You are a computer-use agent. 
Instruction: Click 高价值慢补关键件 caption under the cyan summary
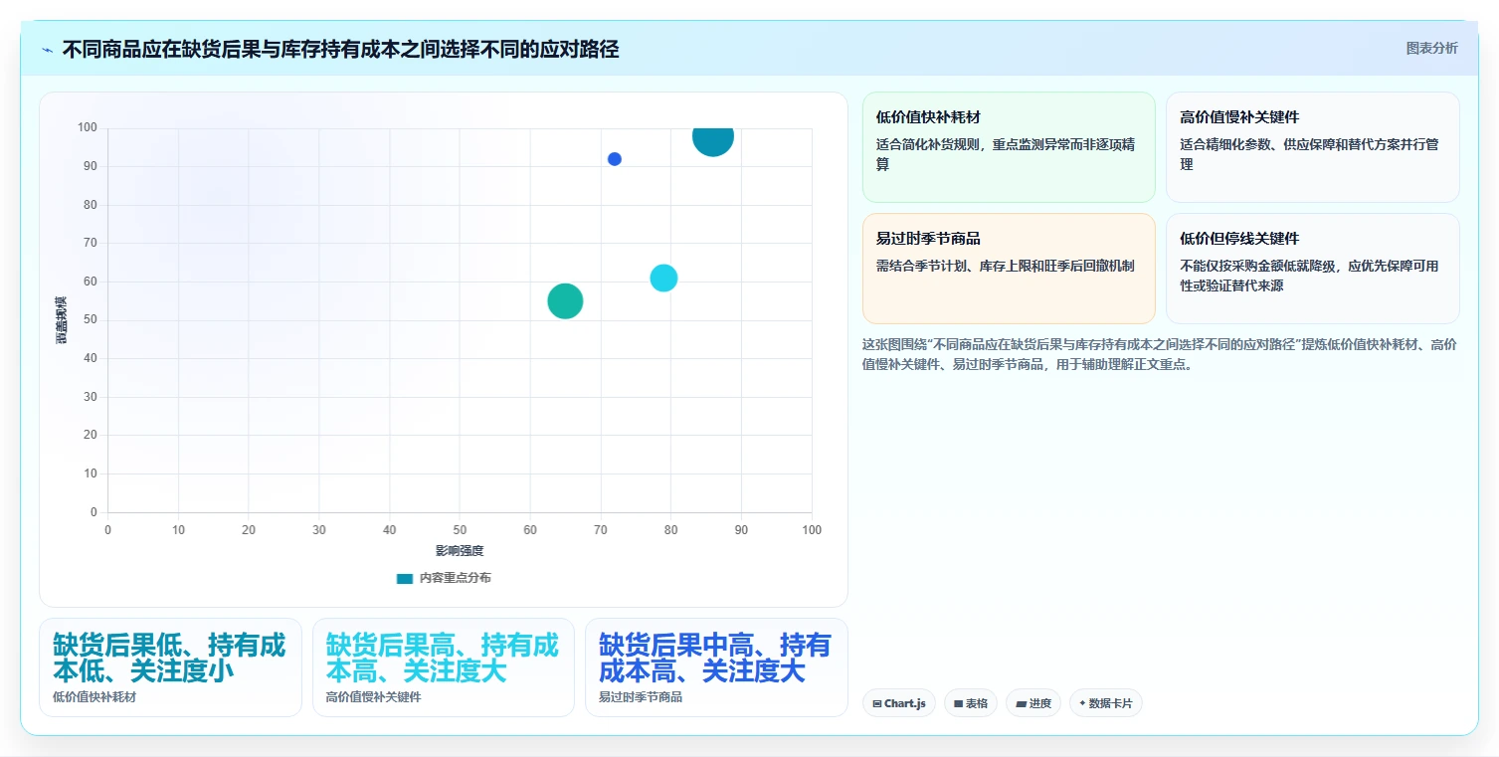[x=374, y=697]
